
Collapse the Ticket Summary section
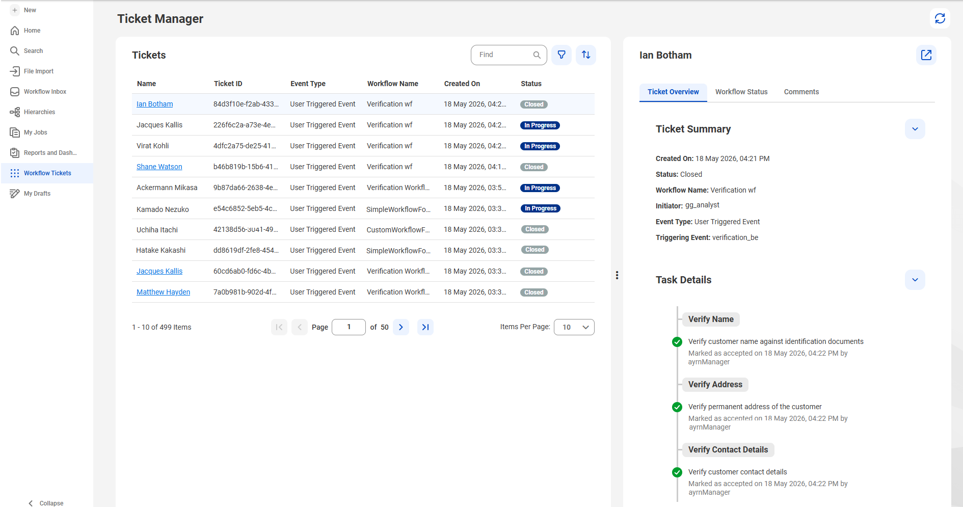915,129
